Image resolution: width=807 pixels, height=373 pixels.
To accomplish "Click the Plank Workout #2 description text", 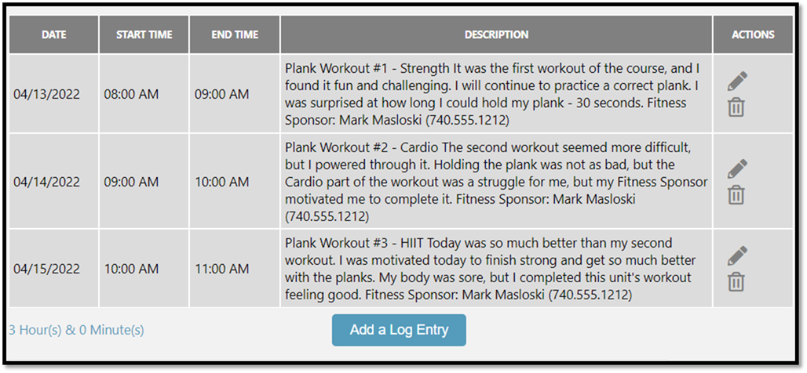I will pyautogui.click(x=495, y=182).
